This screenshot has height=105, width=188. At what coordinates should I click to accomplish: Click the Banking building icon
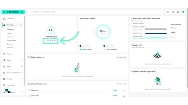tap(4, 79)
